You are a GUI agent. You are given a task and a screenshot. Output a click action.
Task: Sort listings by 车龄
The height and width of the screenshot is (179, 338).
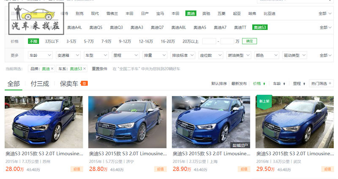coord(279,84)
